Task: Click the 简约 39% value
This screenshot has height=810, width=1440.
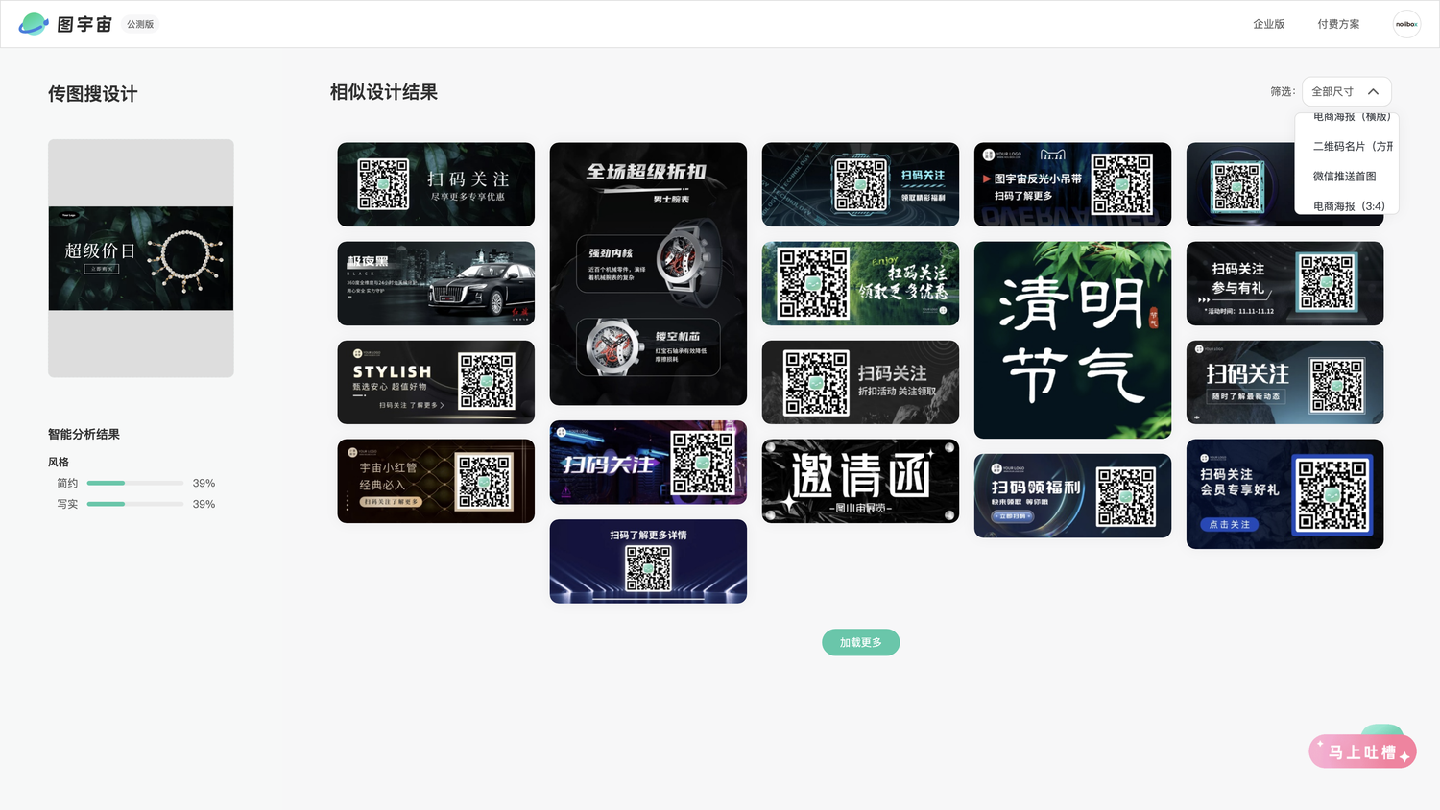Action: tap(204, 483)
